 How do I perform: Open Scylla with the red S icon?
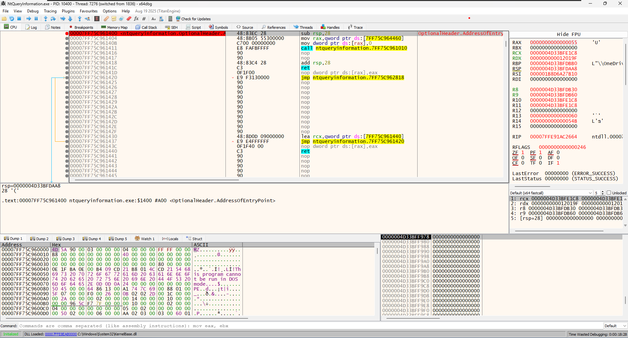pyautogui.click(x=97, y=19)
